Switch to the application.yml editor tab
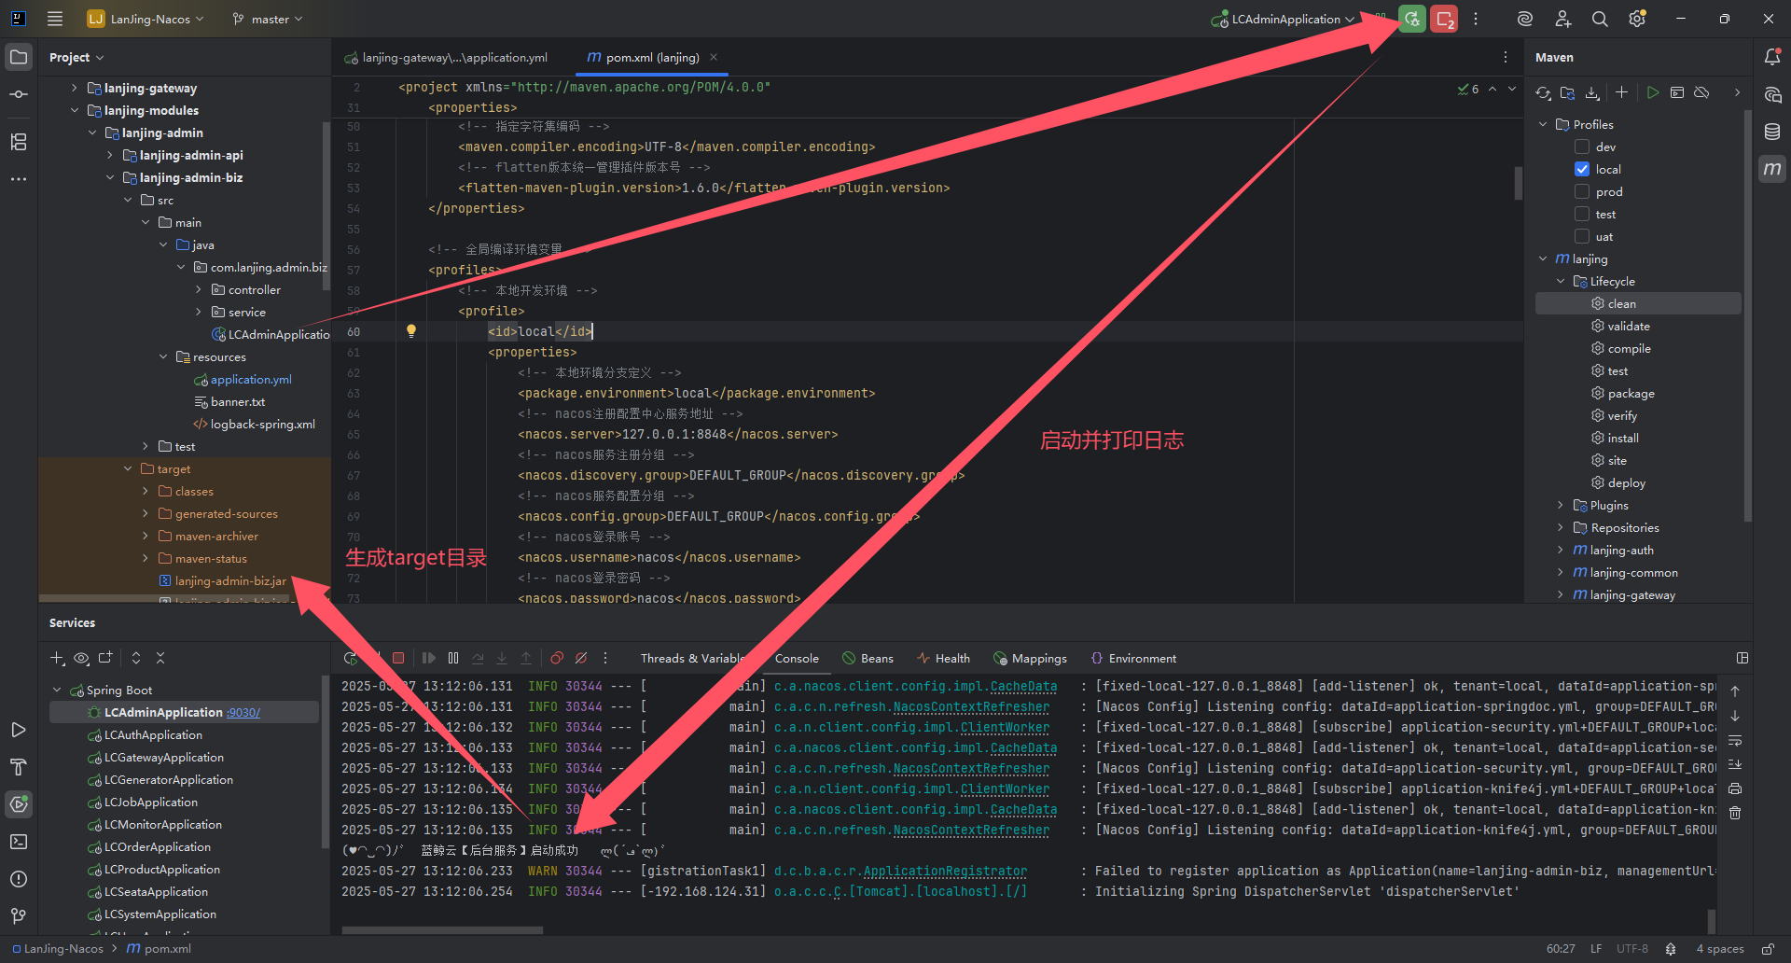This screenshot has width=1791, height=963. [446, 57]
